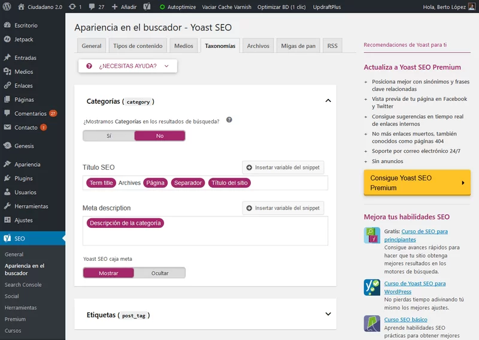This screenshot has width=479, height=340.
Task: Set show Categorías in search results to Sí
Action: point(109,136)
